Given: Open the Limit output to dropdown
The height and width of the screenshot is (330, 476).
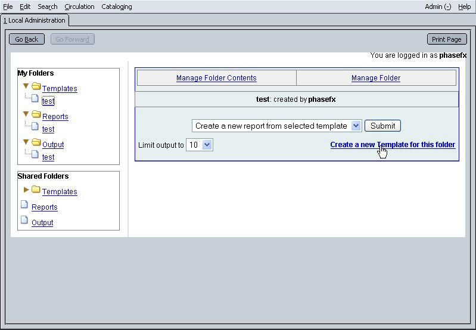Looking at the screenshot, I should pos(207,145).
